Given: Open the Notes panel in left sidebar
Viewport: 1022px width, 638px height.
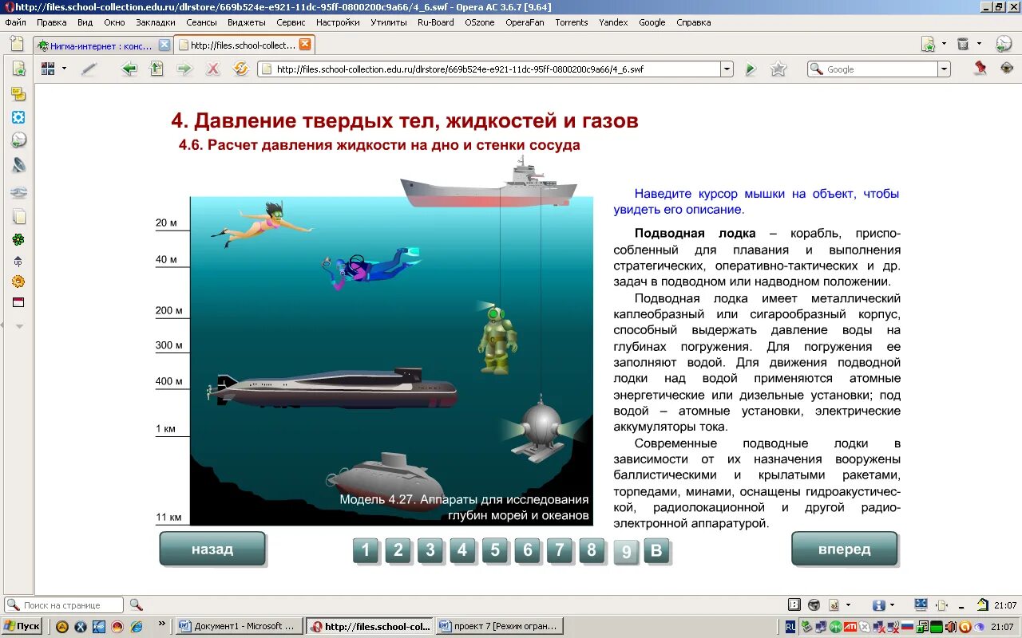Looking at the screenshot, I should coord(18,94).
